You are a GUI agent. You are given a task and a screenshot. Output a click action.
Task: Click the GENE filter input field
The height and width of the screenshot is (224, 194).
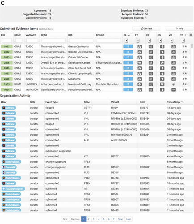point(19,40)
